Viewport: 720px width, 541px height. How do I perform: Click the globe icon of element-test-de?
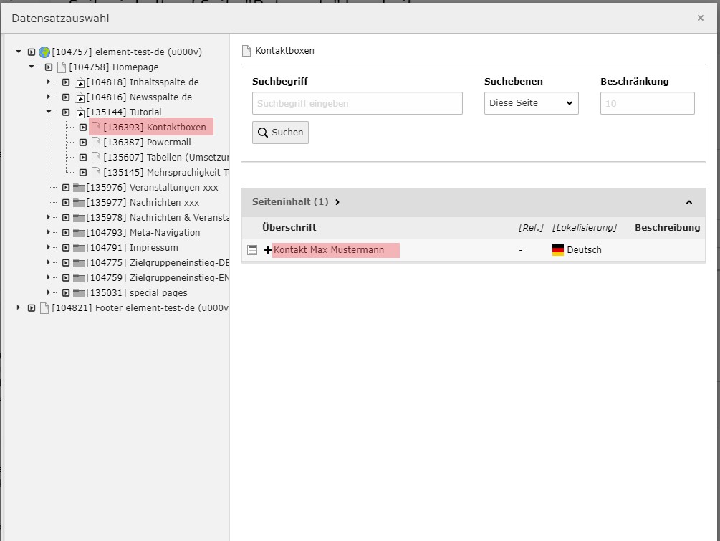point(44,52)
